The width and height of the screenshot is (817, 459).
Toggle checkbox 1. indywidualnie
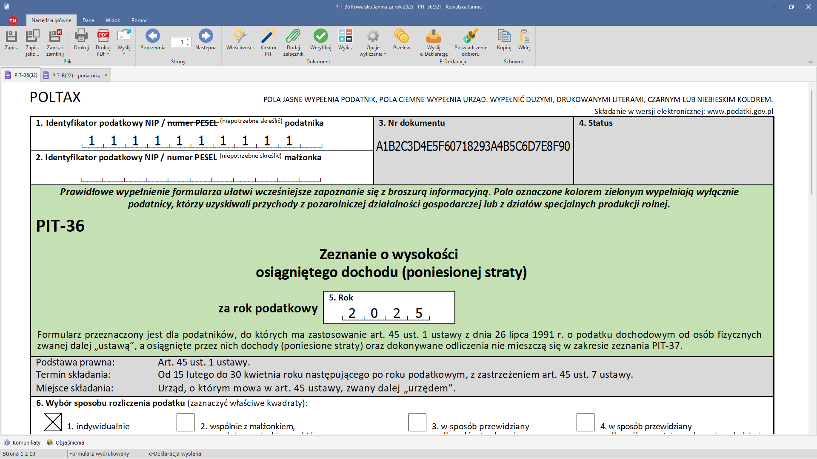53,422
